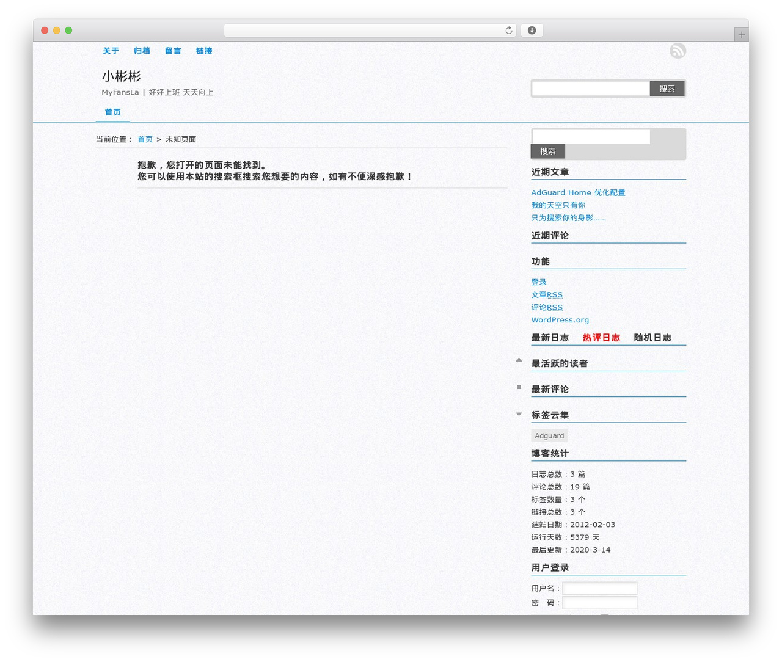Click the 最后更新：2020-3-14 statistic line
The image size is (782, 662).
coord(571,550)
